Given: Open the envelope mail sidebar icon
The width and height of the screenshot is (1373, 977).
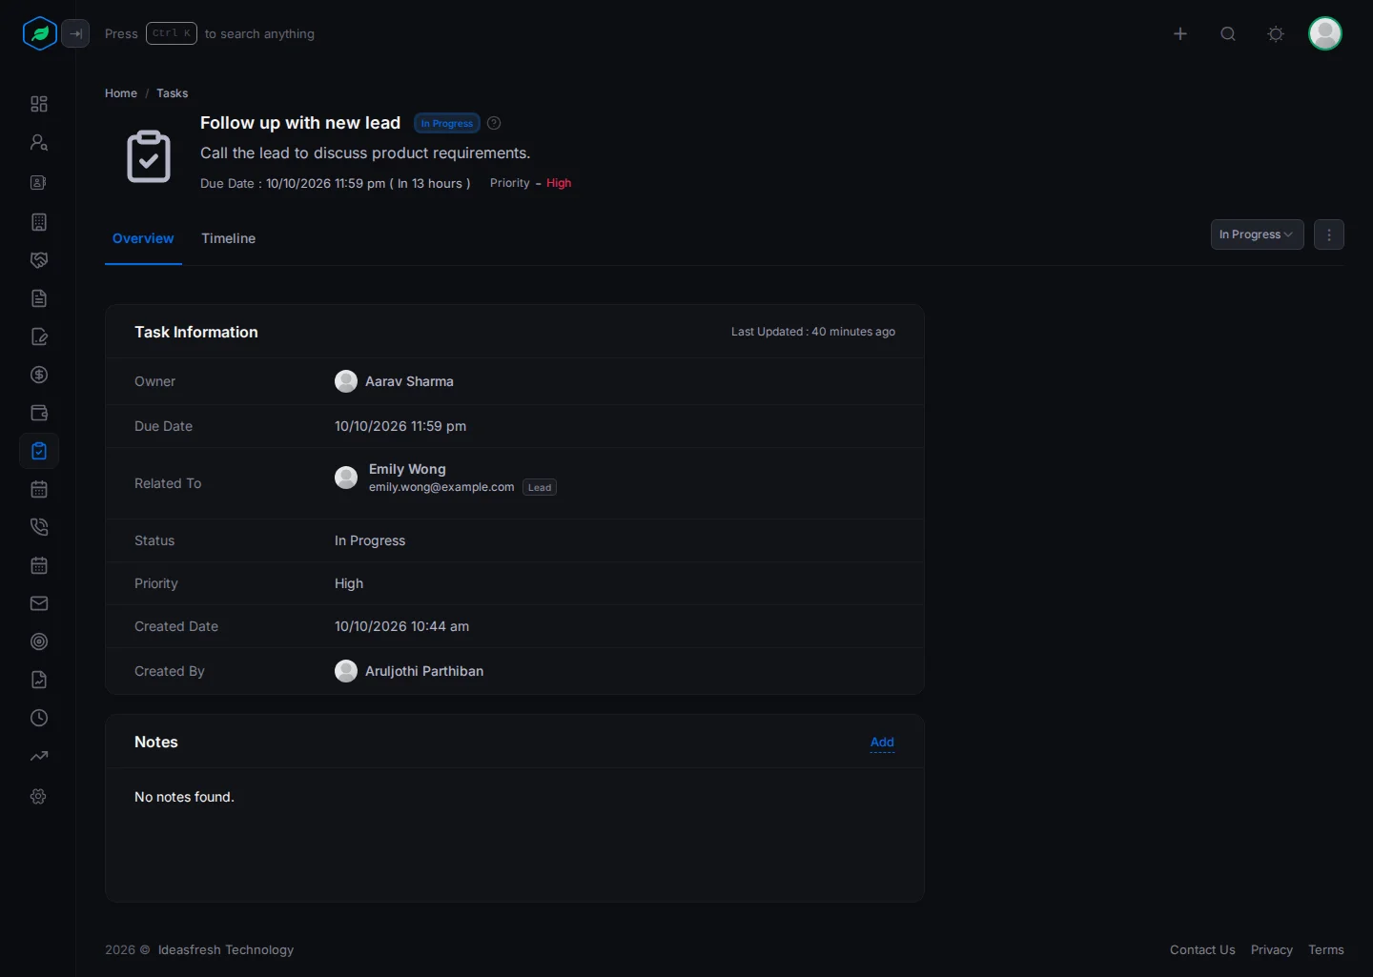Looking at the screenshot, I should coord(39,603).
